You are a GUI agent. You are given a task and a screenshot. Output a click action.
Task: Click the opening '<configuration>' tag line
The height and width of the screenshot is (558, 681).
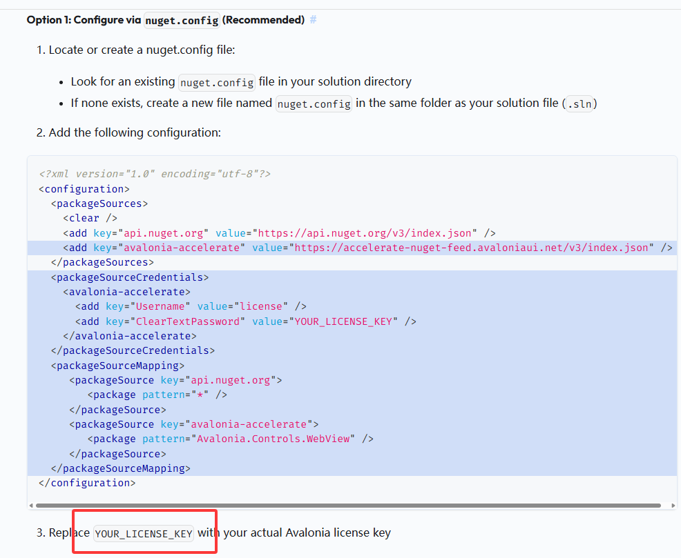(x=84, y=189)
